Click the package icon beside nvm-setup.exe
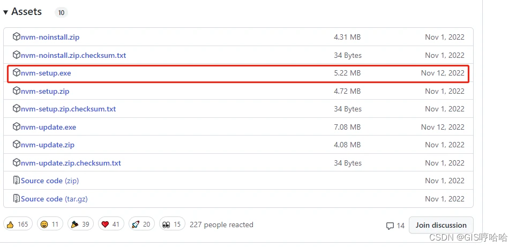The height and width of the screenshot is (247, 516). click(17, 72)
